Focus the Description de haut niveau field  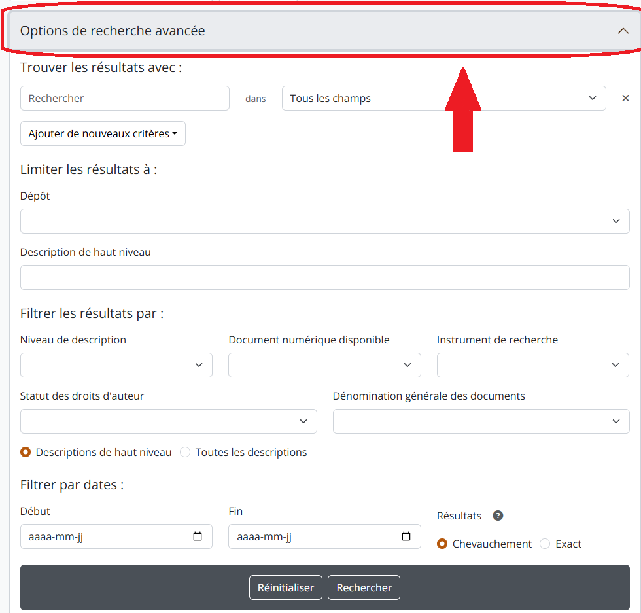click(x=324, y=277)
